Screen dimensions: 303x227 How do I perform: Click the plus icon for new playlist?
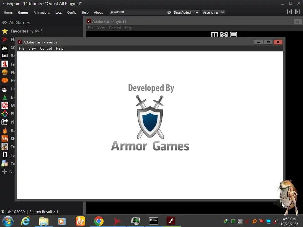[4, 172]
